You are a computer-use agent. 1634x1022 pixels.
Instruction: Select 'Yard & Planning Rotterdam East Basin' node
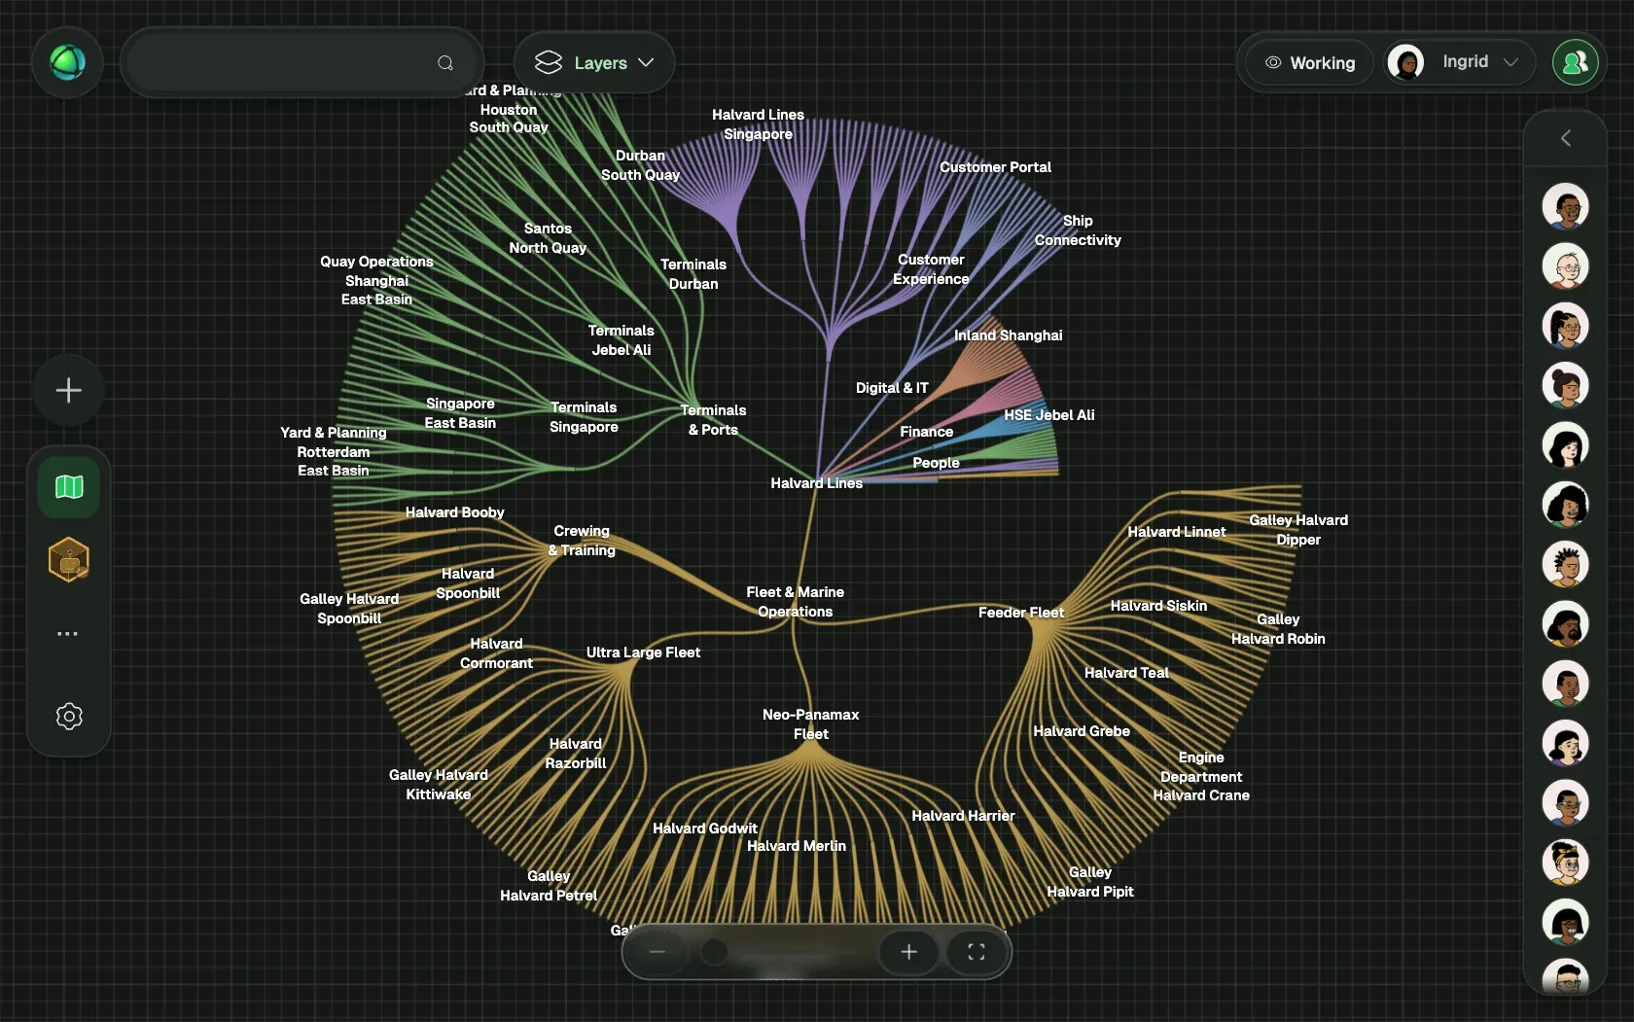click(x=334, y=451)
